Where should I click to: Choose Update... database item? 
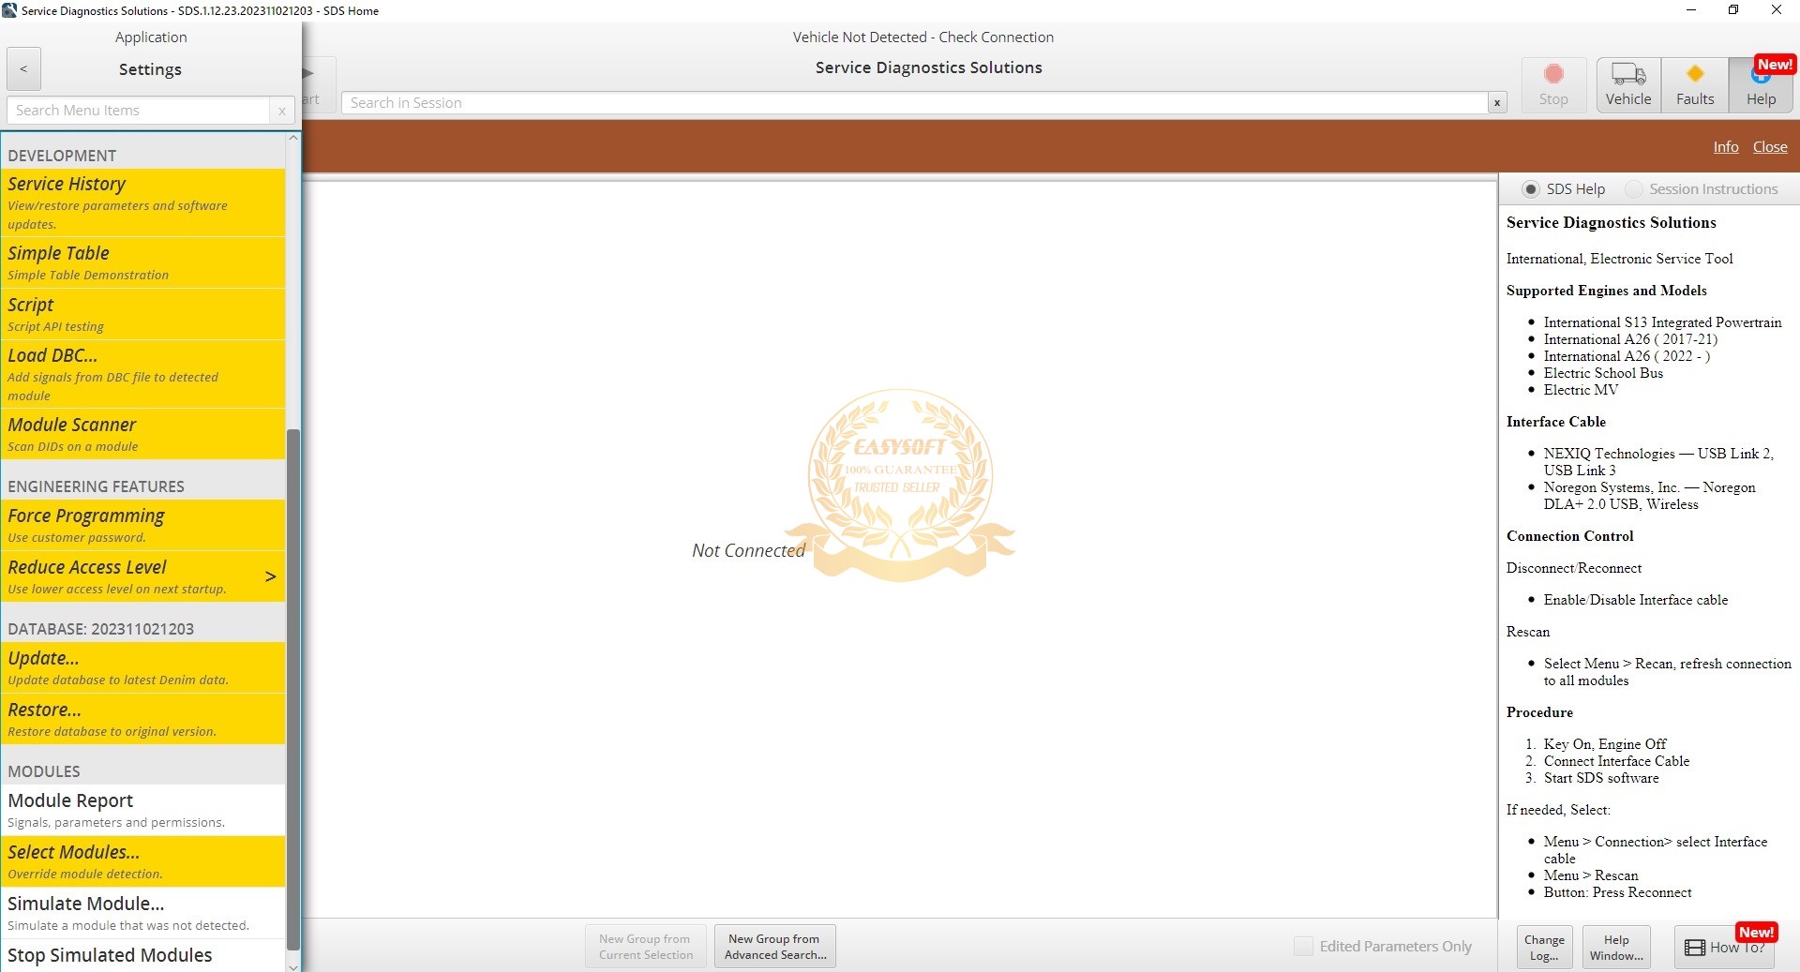(143, 667)
